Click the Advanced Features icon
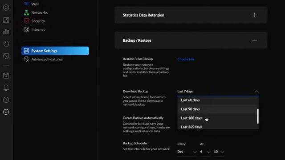The height and width of the screenshot is (160, 285). (26, 59)
